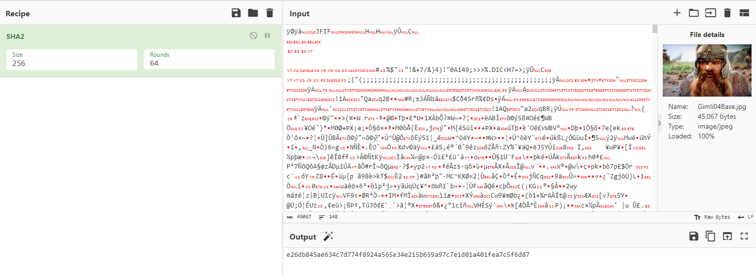Load a saved recipe via folder icon
This screenshot has width=756, height=276.
click(x=253, y=13)
